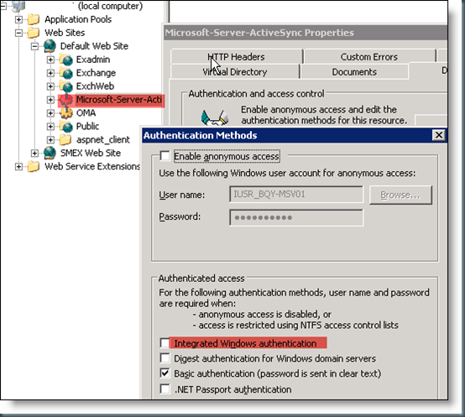Click the Application Pools folder icon
The image size is (465, 417).
pyautogui.click(x=34, y=19)
